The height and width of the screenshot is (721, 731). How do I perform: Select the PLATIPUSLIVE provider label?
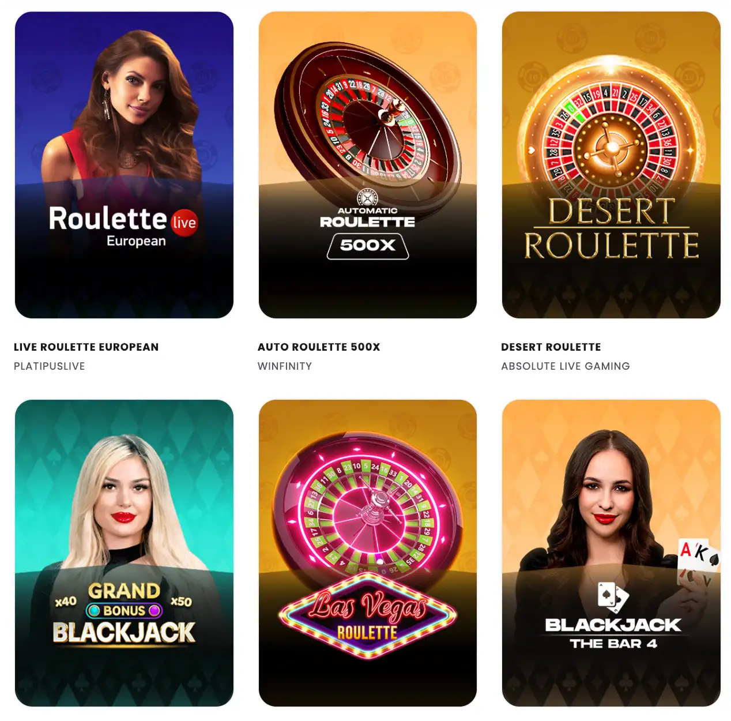50,366
